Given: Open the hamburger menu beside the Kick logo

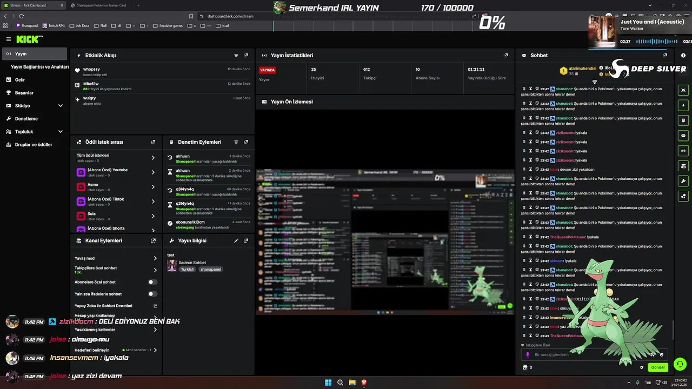Looking at the screenshot, I should click(9, 39).
